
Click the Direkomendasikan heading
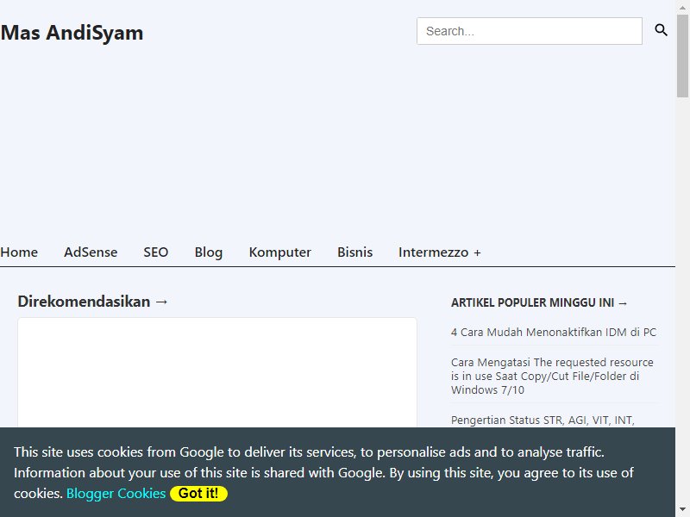93,302
